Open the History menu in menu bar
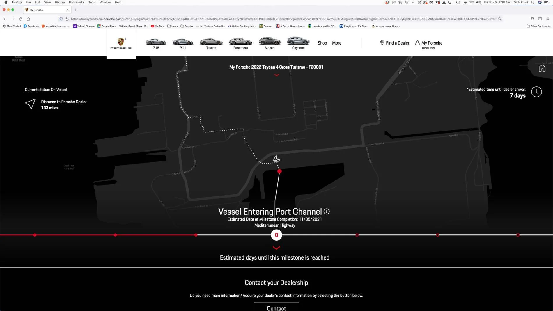553x311 pixels. click(x=60, y=2)
